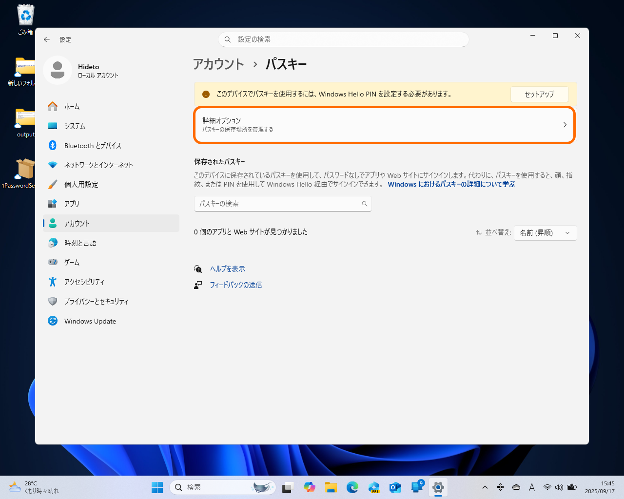Open the 時刻と言語 settings
The width and height of the screenshot is (624, 499).
tap(88, 243)
